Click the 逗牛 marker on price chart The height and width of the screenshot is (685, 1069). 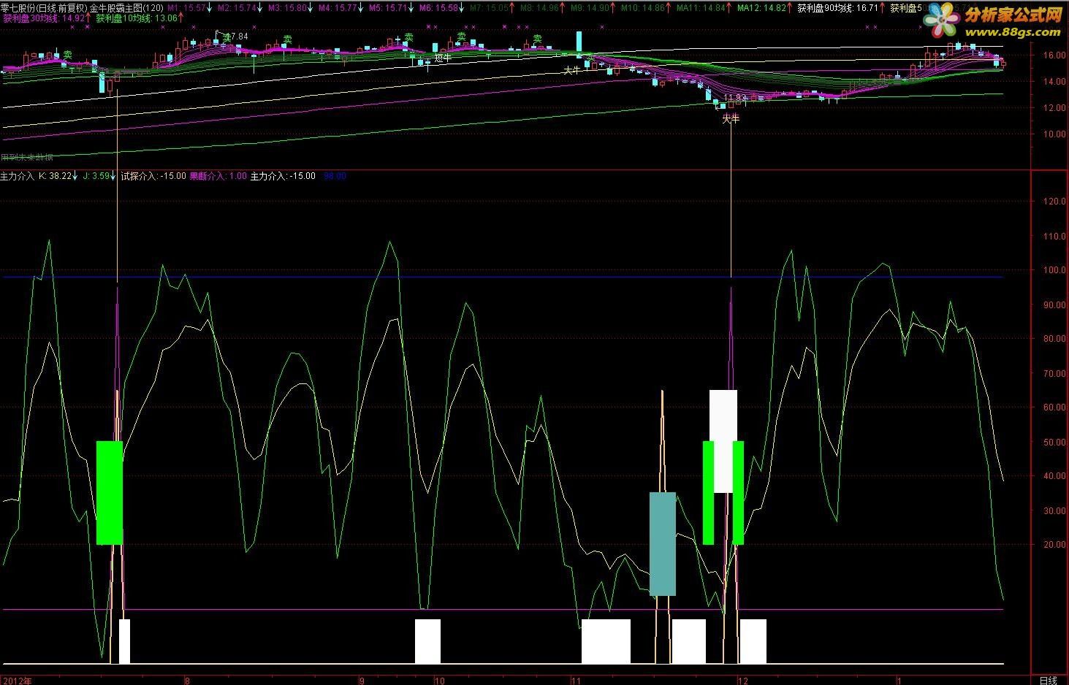(x=443, y=58)
